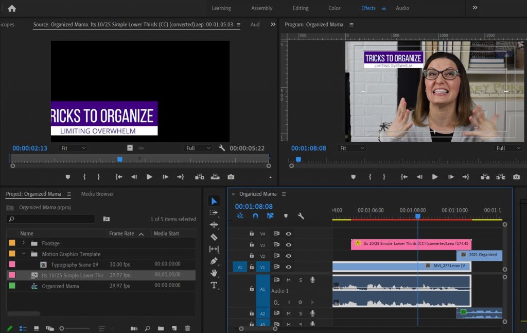Collapse the Motion Graphics Template bin
The image size is (527, 333).
click(x=23, y=254)
